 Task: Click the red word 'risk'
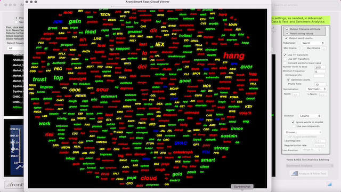coord(50,134)
